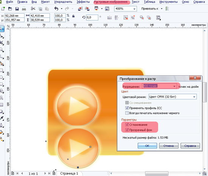Click the Со смешиванием checkbox
The width and height of the screenshot is (208, 176).
tap(127, 103)
